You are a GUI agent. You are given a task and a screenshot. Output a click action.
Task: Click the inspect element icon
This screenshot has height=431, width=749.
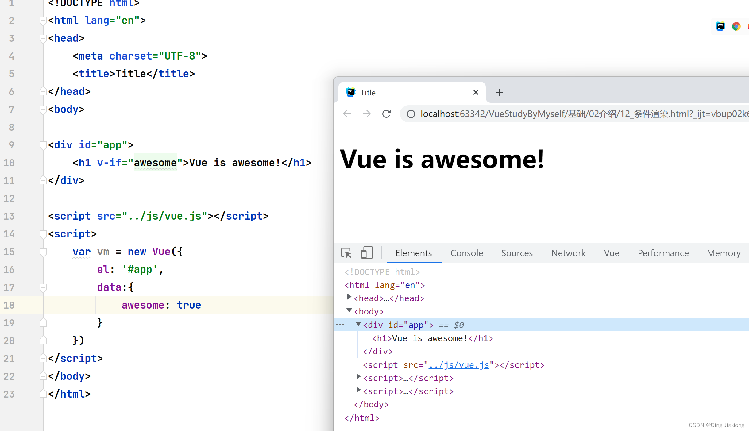coord(346,253)
